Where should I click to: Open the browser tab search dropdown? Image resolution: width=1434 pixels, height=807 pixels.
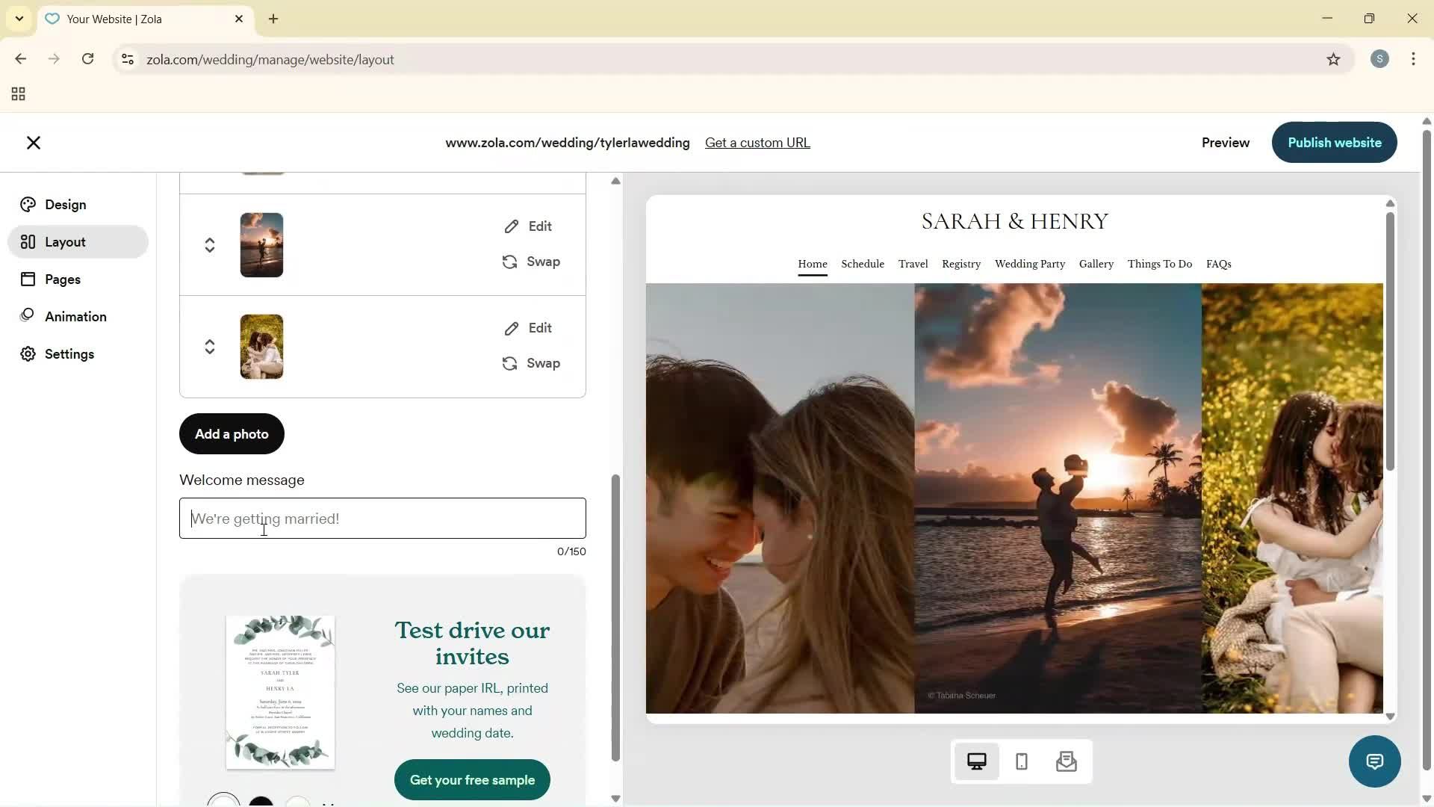pos(19,18)
